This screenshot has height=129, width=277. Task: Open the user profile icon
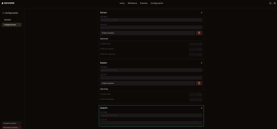coord(274,3)
